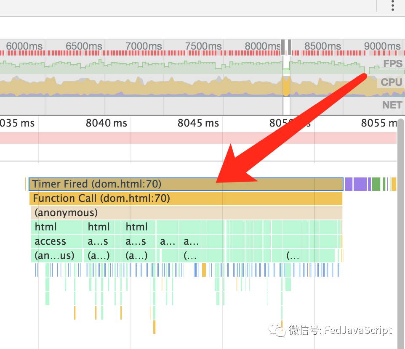Click the 7000ms overview time label

tap(144, 46)
